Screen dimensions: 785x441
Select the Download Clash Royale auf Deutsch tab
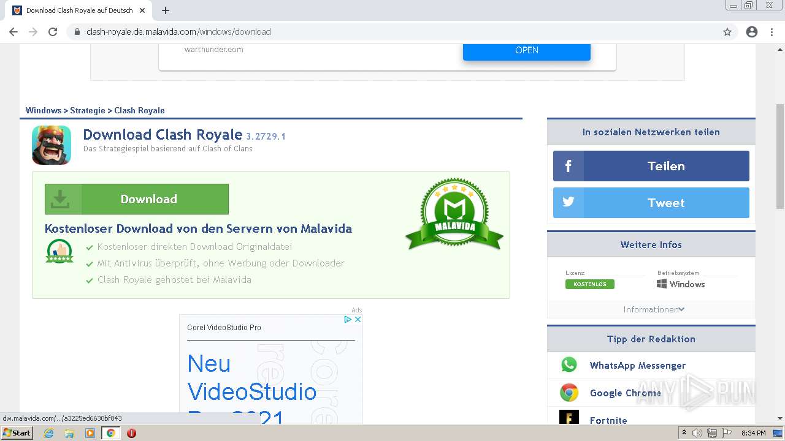(x=80, y=10)
